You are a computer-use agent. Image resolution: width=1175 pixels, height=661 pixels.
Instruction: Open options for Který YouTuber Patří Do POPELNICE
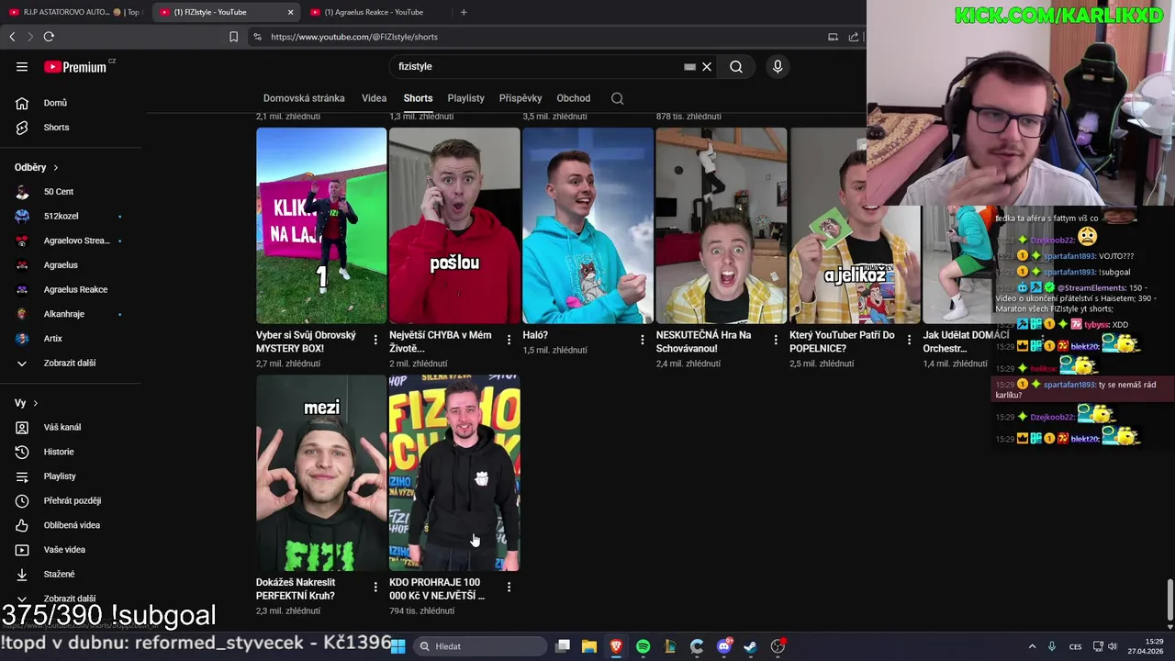tap(909, 340)
